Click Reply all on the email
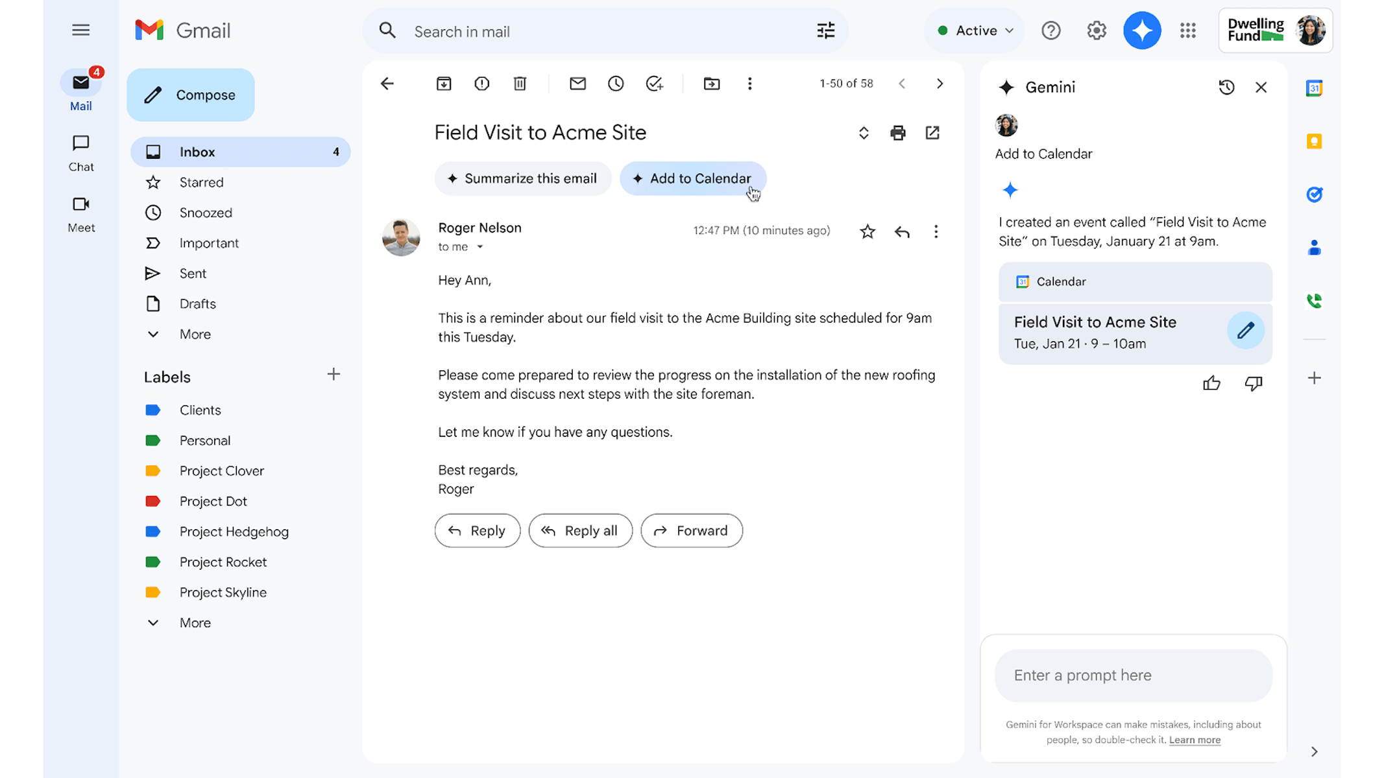The image size is (1384, 778). point(580,530)
